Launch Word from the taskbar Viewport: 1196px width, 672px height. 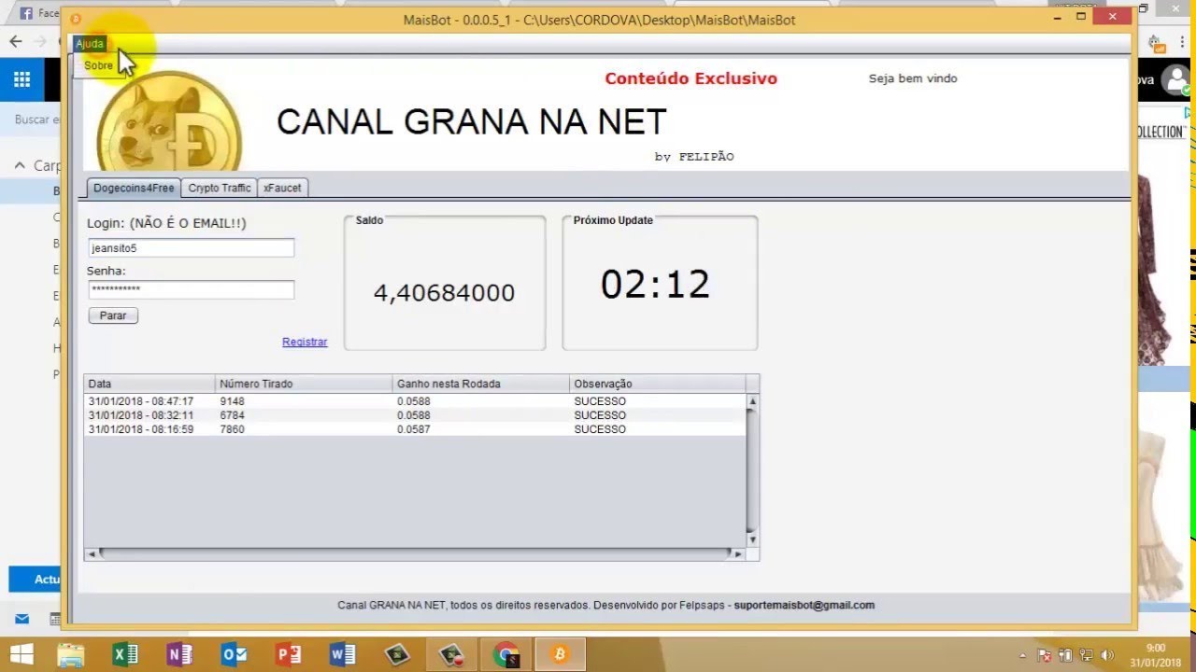coord(343,653)
